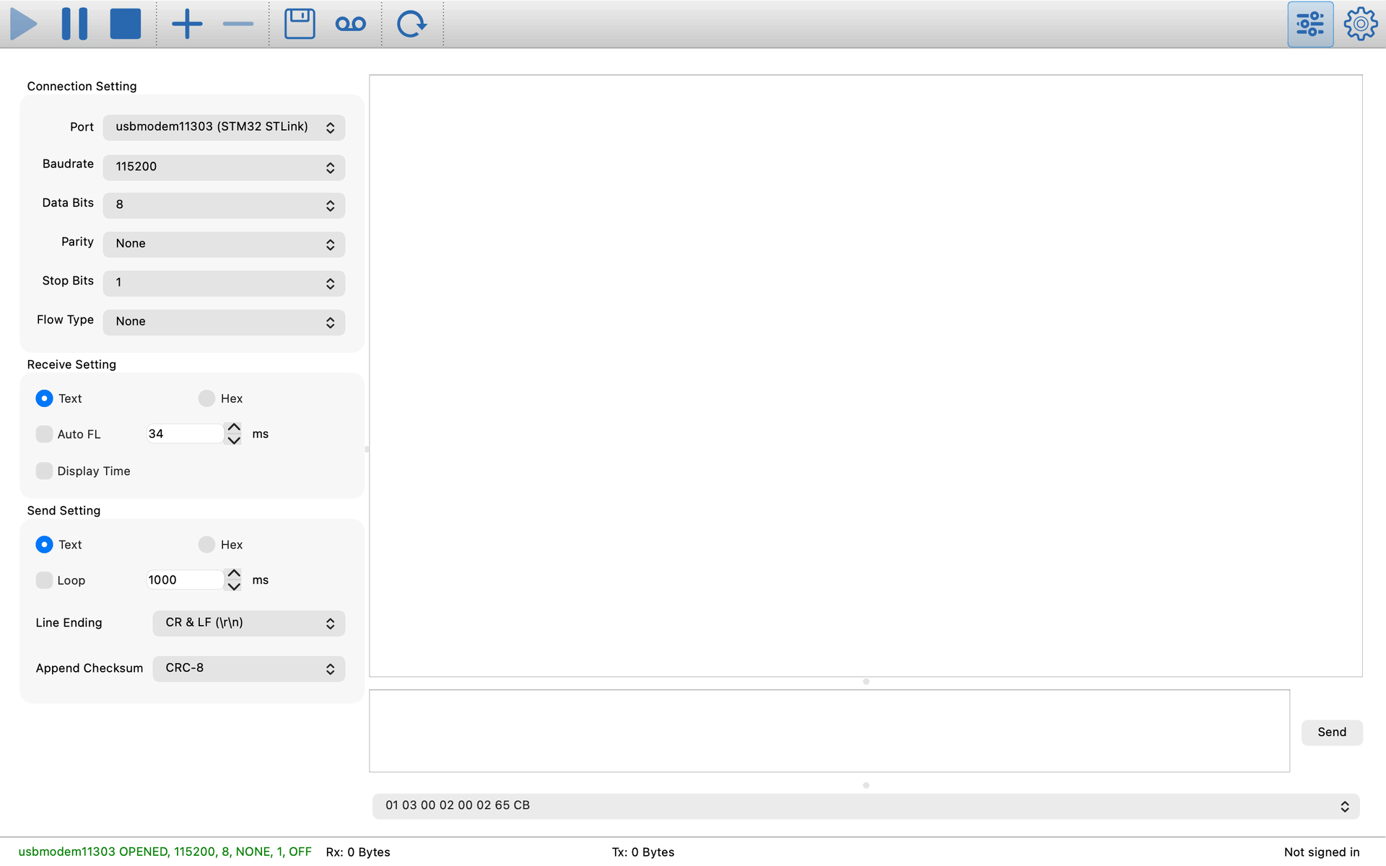Open preferences with the gear icon
The height and width of the screenshot is (866, 1386).
[1361, 24]
